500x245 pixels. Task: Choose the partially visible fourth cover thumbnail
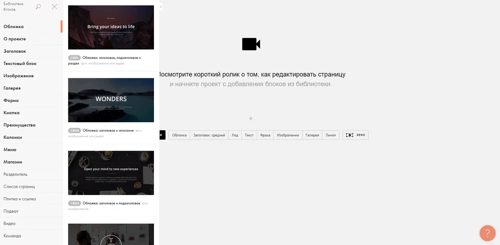[x=111, y=234]
